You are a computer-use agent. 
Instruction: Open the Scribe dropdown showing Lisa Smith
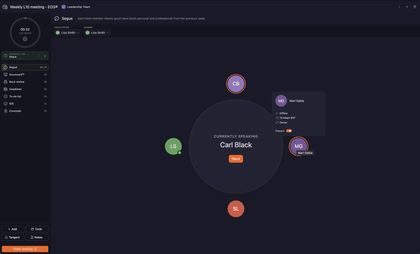click(97, 32)
